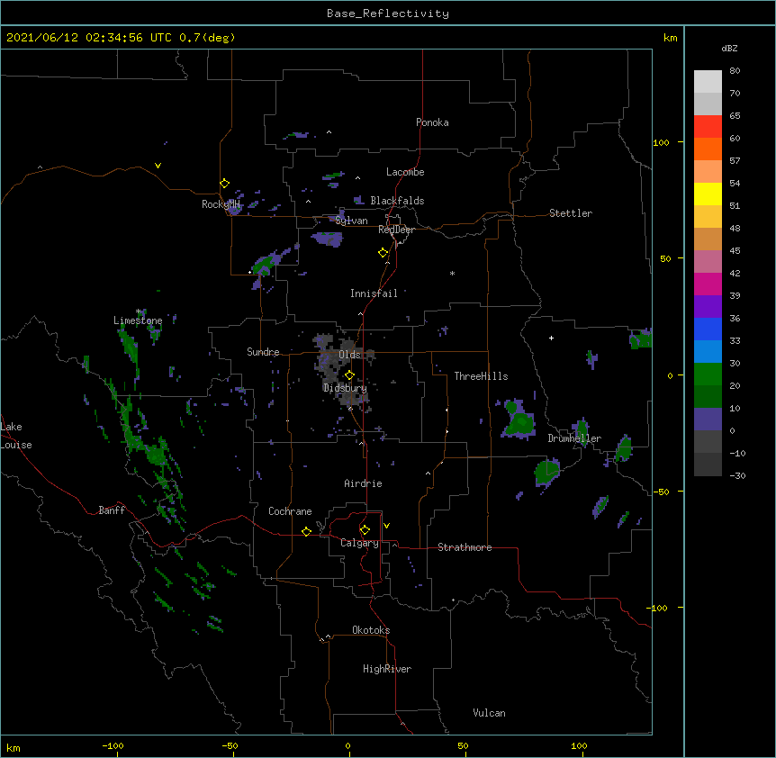Screen dimensions: 776x758
Task: Select the light gray 80-70 dBZ swatch
Action: (x=708, y=82)
